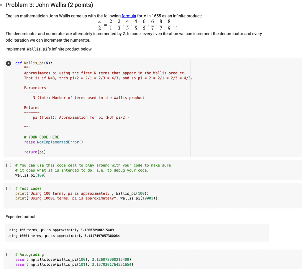The height and width of the screenshot is (269, 302).
Task: Select the Wallis product formula display
Action: point(136,25)
